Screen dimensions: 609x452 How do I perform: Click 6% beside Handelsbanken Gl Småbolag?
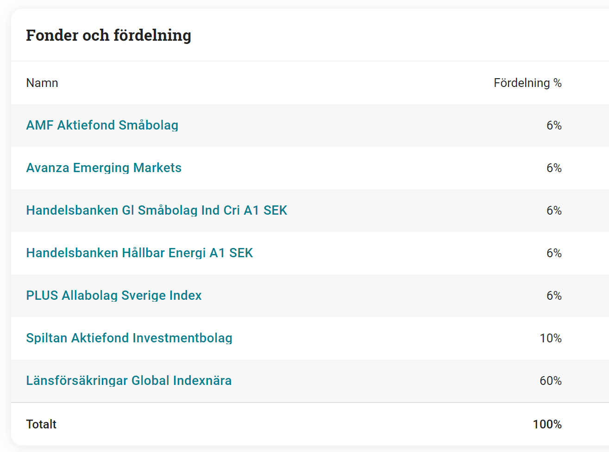[554, 211]
